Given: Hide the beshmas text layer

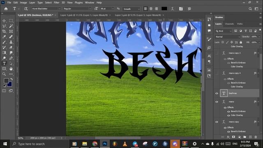Looking at the screenshot, I should (x=217, y=93).
